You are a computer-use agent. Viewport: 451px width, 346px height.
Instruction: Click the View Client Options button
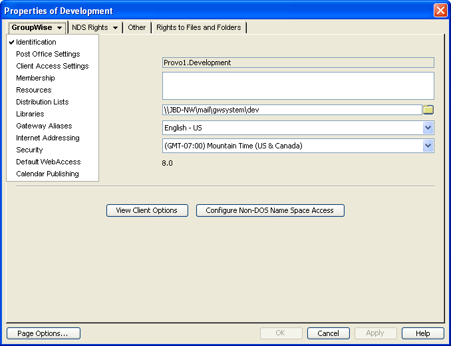pos(147,210)
